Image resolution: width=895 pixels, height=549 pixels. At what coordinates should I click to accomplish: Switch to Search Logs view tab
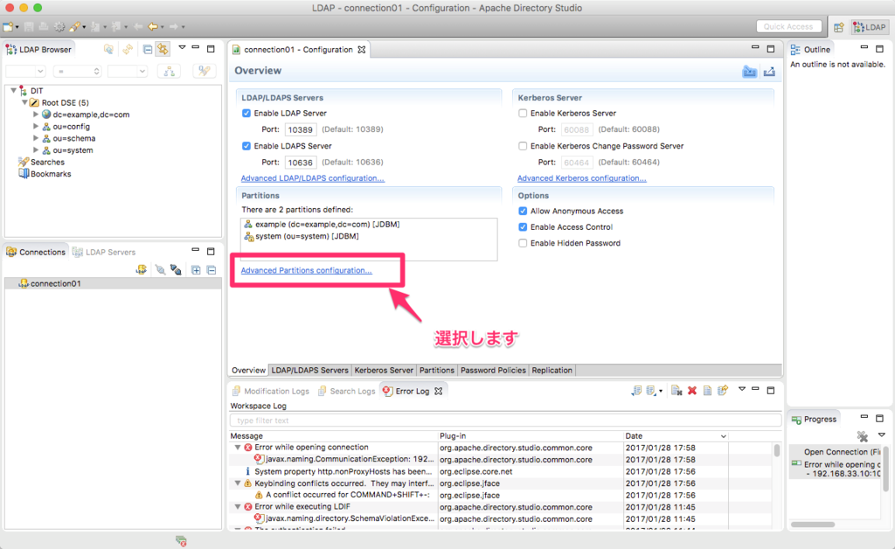[x=346, y=391]
